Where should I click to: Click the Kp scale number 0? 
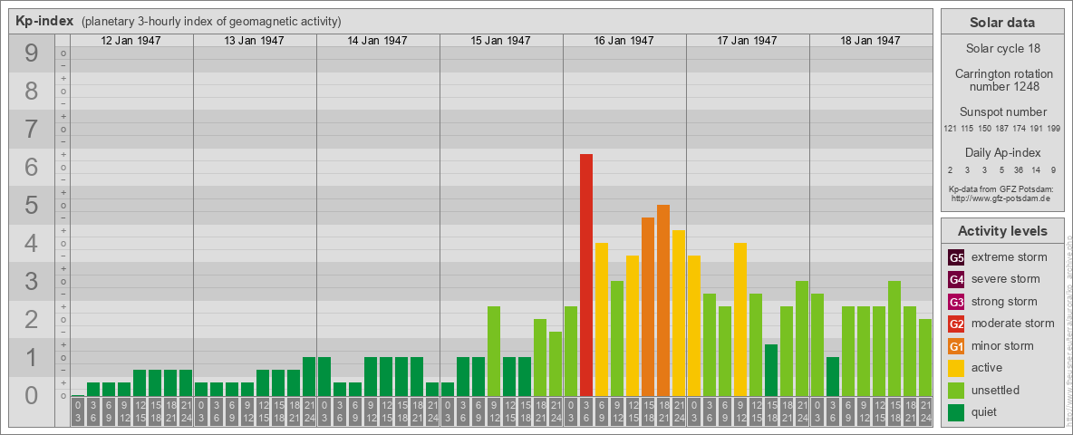point(32,395)
